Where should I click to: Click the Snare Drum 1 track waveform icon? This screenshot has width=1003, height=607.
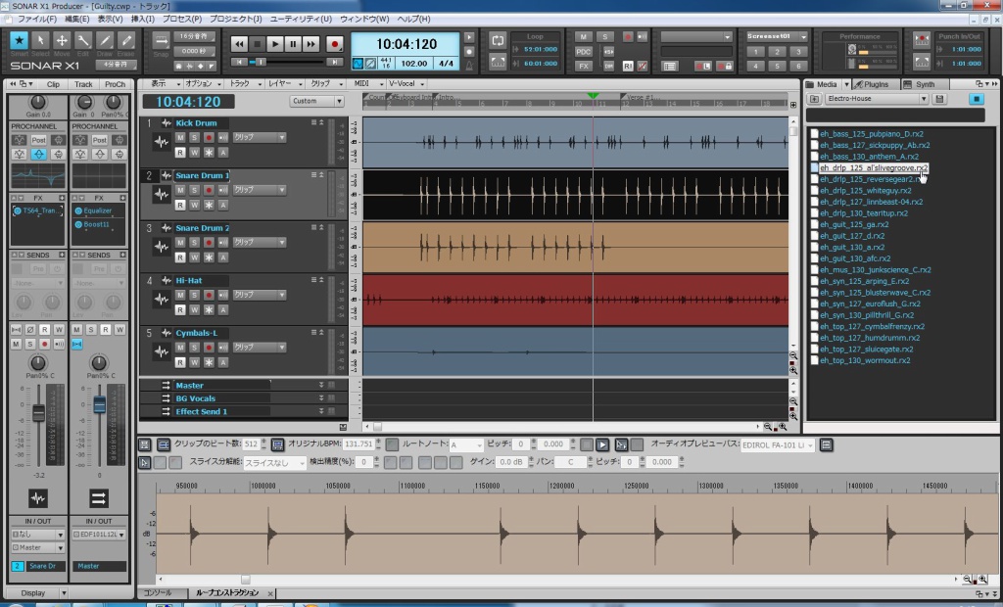tap(162, 195)
